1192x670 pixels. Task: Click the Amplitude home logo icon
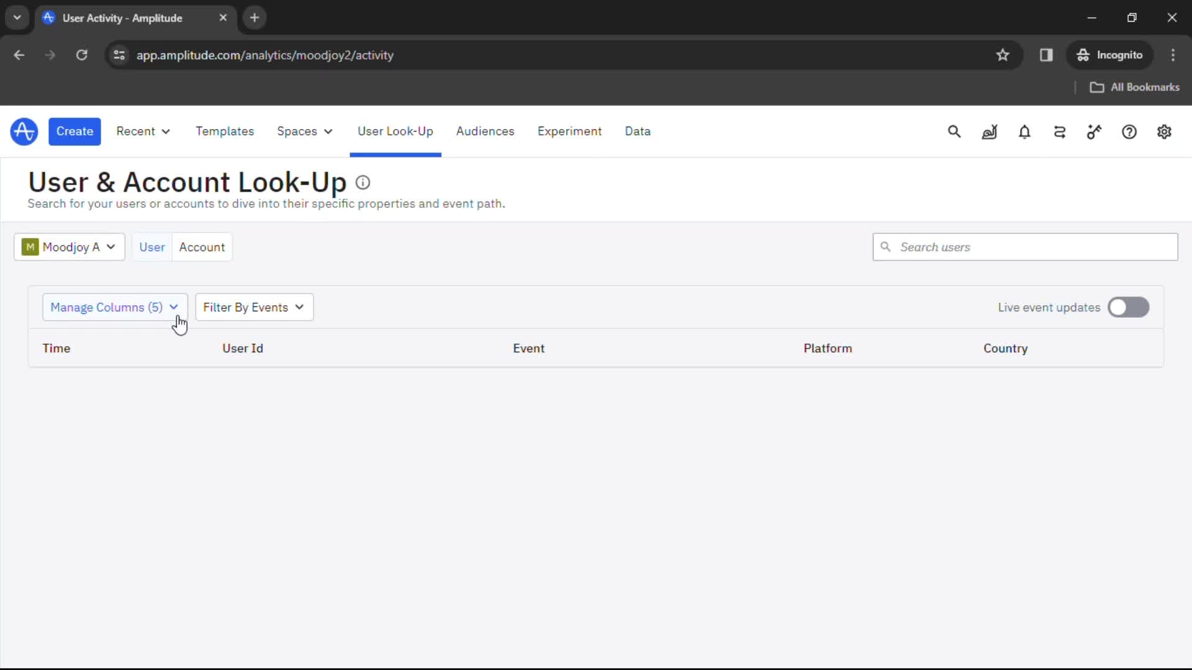(x=24, y=131)
